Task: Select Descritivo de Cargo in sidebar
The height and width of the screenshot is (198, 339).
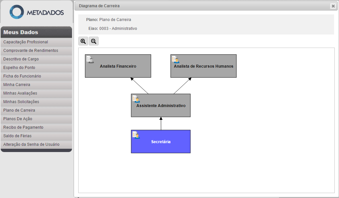Action: [x=21, y=59]
